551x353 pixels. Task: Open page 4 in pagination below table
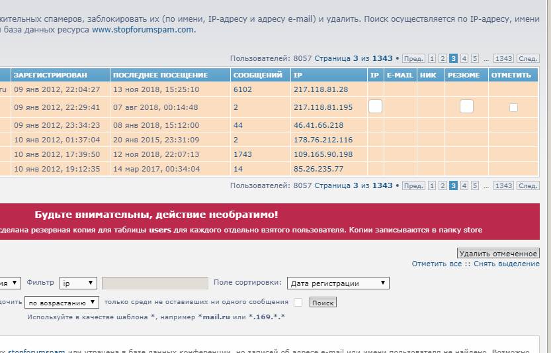[x=464, y=185]
